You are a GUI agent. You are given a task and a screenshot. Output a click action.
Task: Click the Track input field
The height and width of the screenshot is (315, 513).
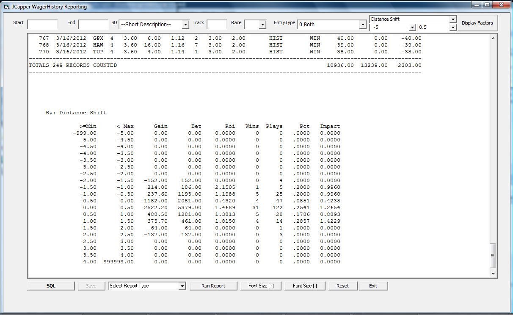tap(217, 25)
